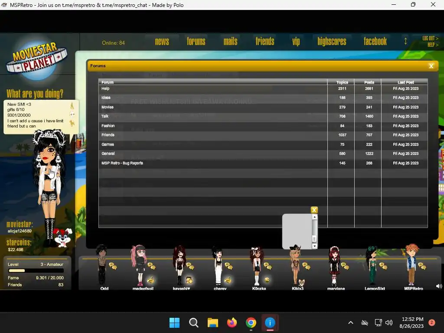
Task: Click glowing gold icon next to kavashi's feet
Action: click(189, 280)
